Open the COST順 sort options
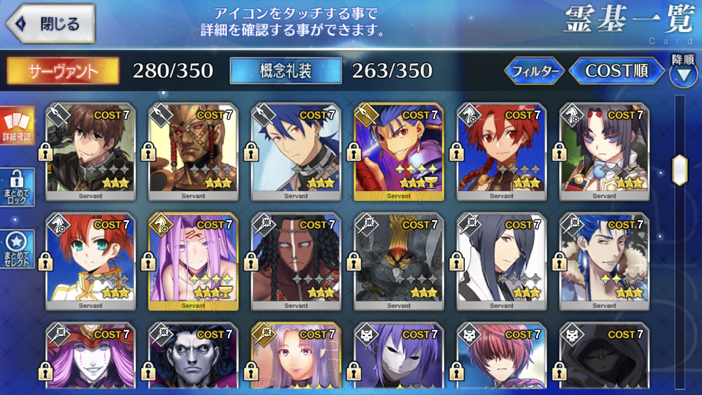 point(617,71)
